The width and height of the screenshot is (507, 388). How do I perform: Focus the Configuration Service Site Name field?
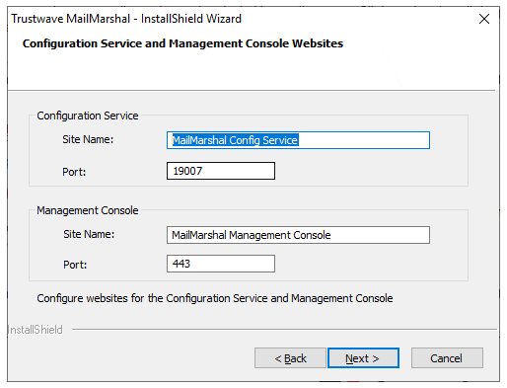click(298, 140)
